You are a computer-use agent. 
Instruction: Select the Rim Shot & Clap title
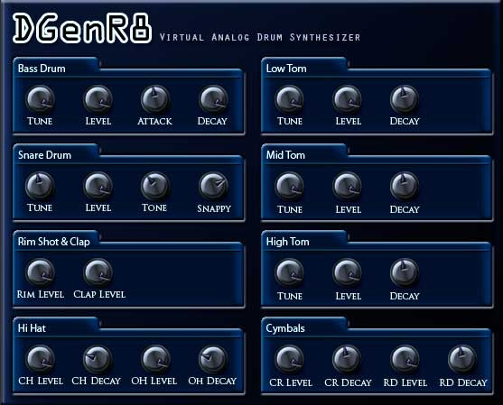point(54,242)
